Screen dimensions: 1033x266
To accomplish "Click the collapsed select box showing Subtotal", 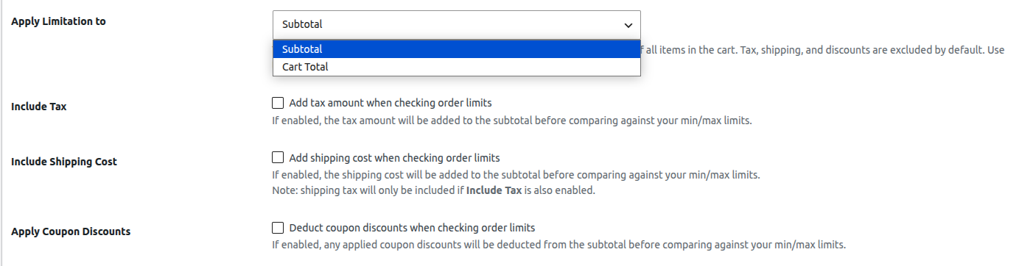I will pyautogui.click(x=456, y=24).
